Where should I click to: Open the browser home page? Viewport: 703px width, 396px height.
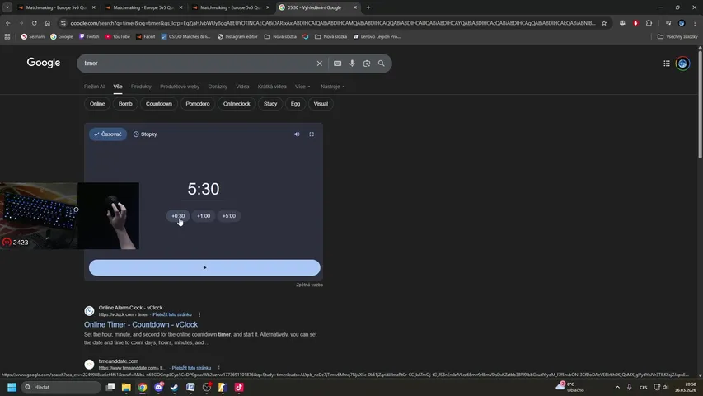[48, 23]
